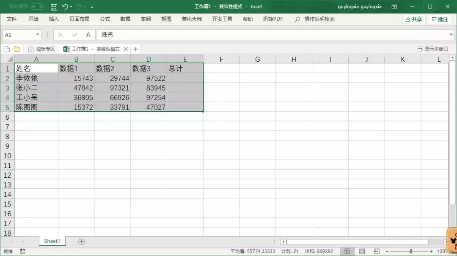Open the Quick Access Toolbar customize dropdown
This screenshot has width=457, height=256.
91,6
